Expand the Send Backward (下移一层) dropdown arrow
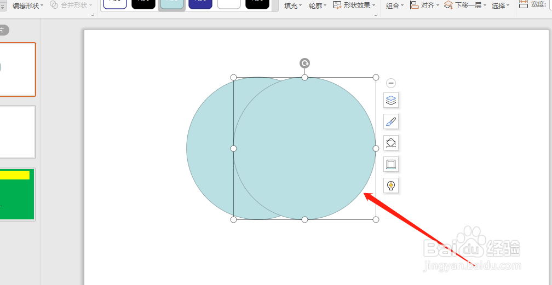This screenshot has height=285, width=552. coord(485,5)
